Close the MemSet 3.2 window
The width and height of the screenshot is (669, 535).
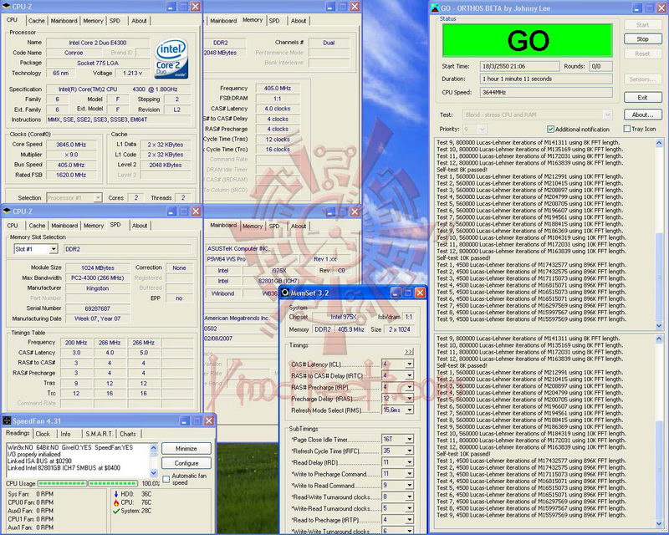coord(420,293)
